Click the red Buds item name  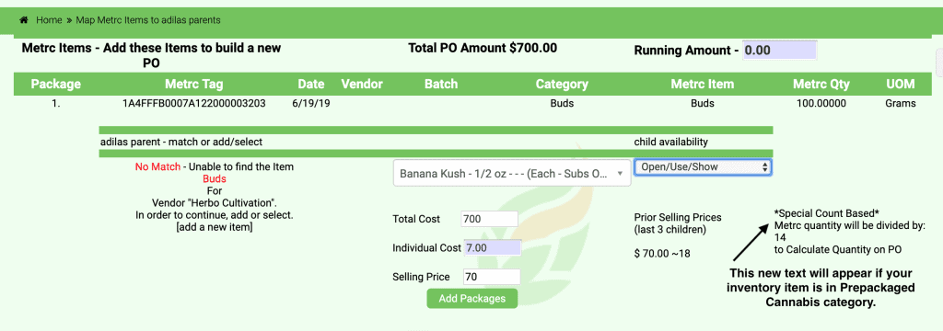(x=214, y=178)
